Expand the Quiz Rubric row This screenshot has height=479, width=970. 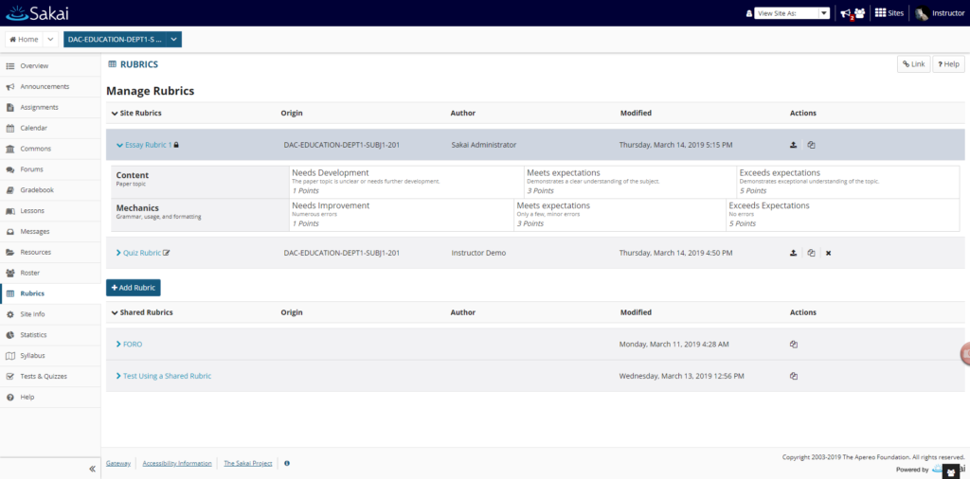118,253
